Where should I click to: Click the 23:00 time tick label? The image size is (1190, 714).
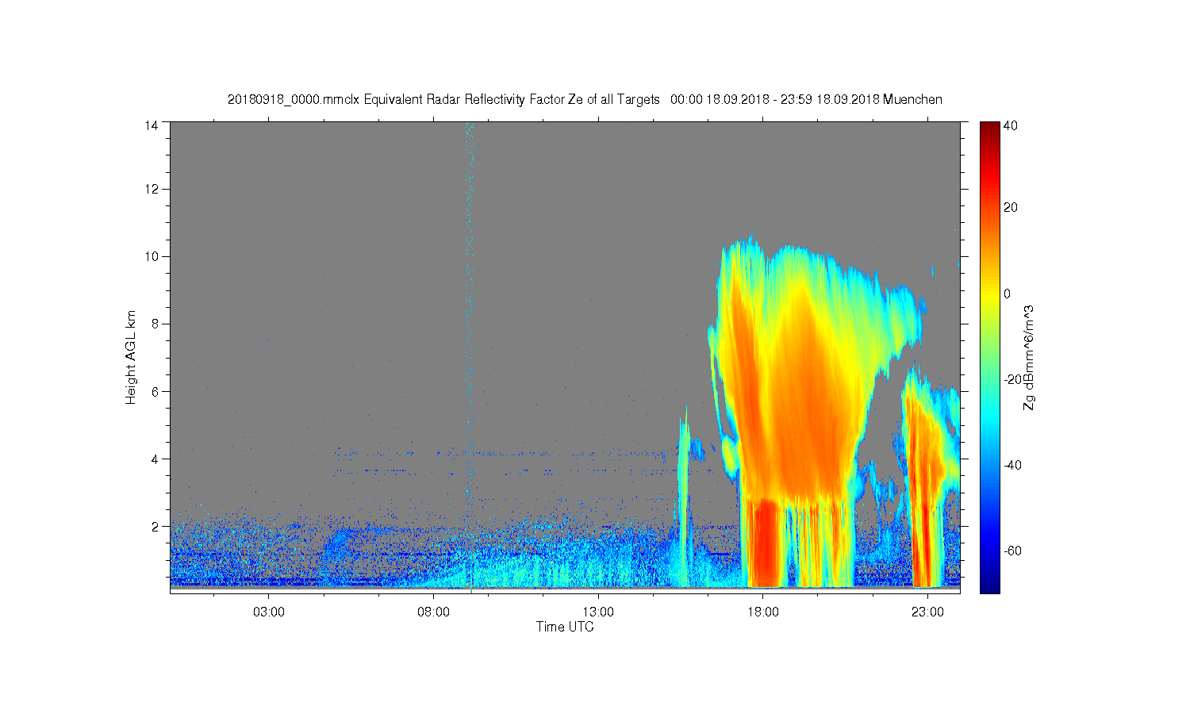click(x=927, y=612)
